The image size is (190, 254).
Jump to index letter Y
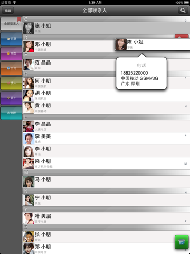tap(185, 221)
